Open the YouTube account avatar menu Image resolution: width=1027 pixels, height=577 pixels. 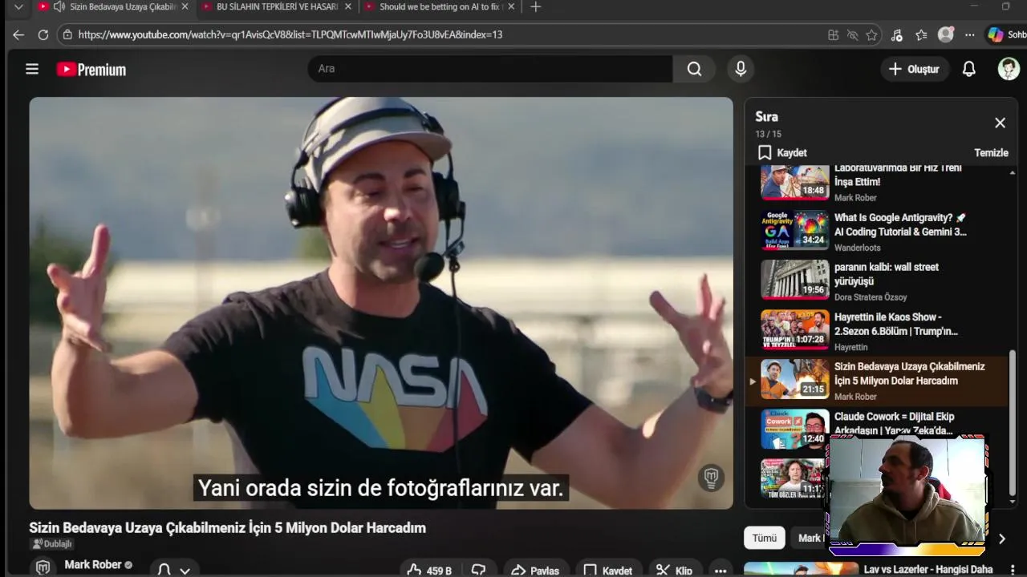[1009, 69]
